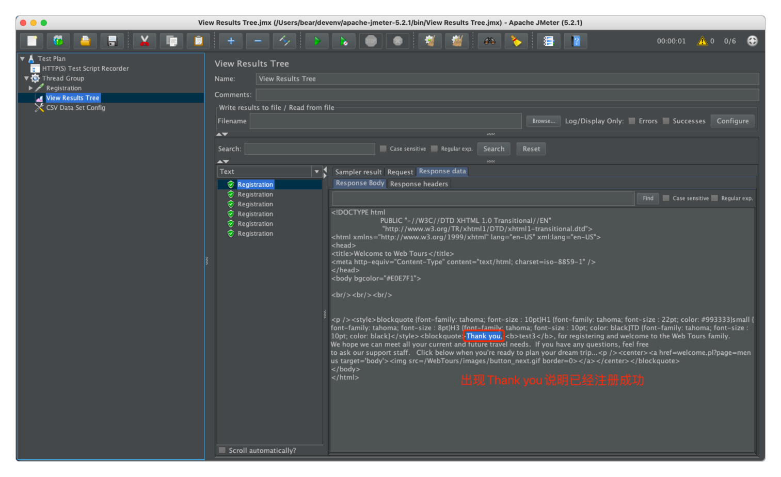Collapse the Test Plan tree node
This screenshot has width=781, height=477.
pos(22,59)
